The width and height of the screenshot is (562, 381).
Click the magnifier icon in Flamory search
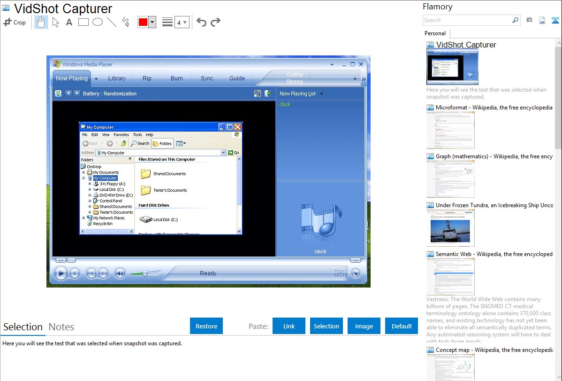(x=515, y=20)
